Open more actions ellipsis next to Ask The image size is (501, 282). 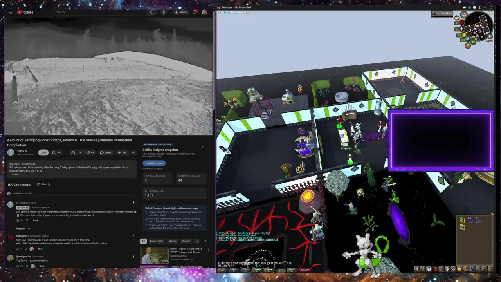134,152
